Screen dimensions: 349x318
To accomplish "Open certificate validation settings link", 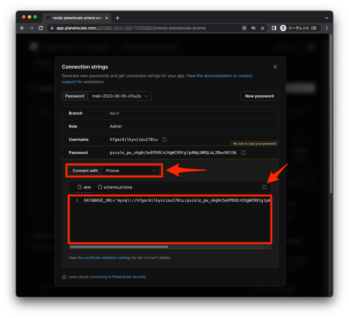I will 108,258.
